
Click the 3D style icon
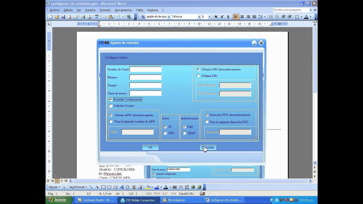(199, 187)
